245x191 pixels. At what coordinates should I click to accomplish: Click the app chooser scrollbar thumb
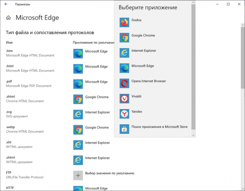193,67
